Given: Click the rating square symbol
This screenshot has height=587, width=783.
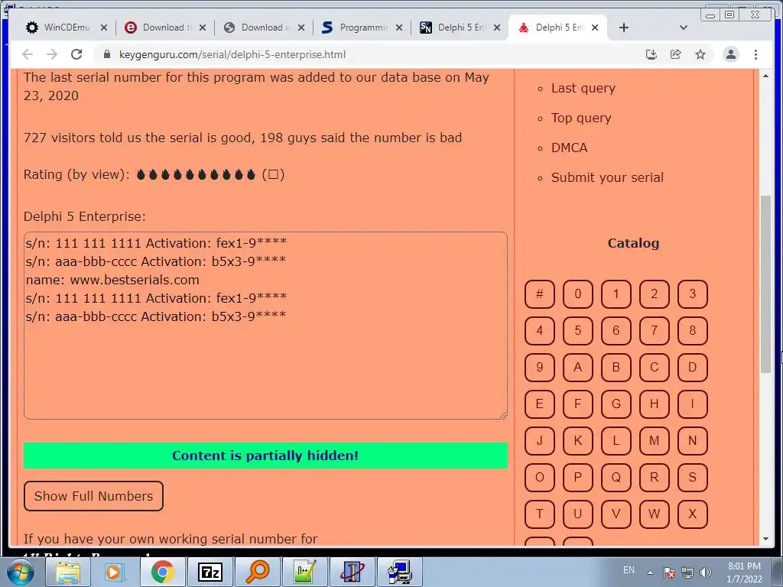Looking at the screenshot, I should coord(273,175).
